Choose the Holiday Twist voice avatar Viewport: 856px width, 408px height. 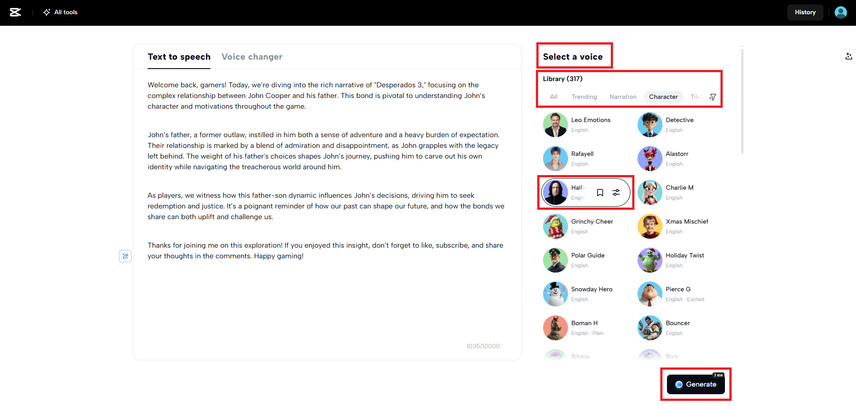pos(650,260)
